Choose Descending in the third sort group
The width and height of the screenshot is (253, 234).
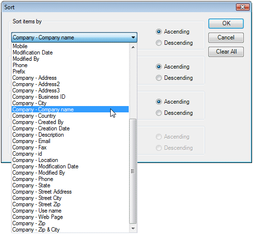click(x=174, y=113)
